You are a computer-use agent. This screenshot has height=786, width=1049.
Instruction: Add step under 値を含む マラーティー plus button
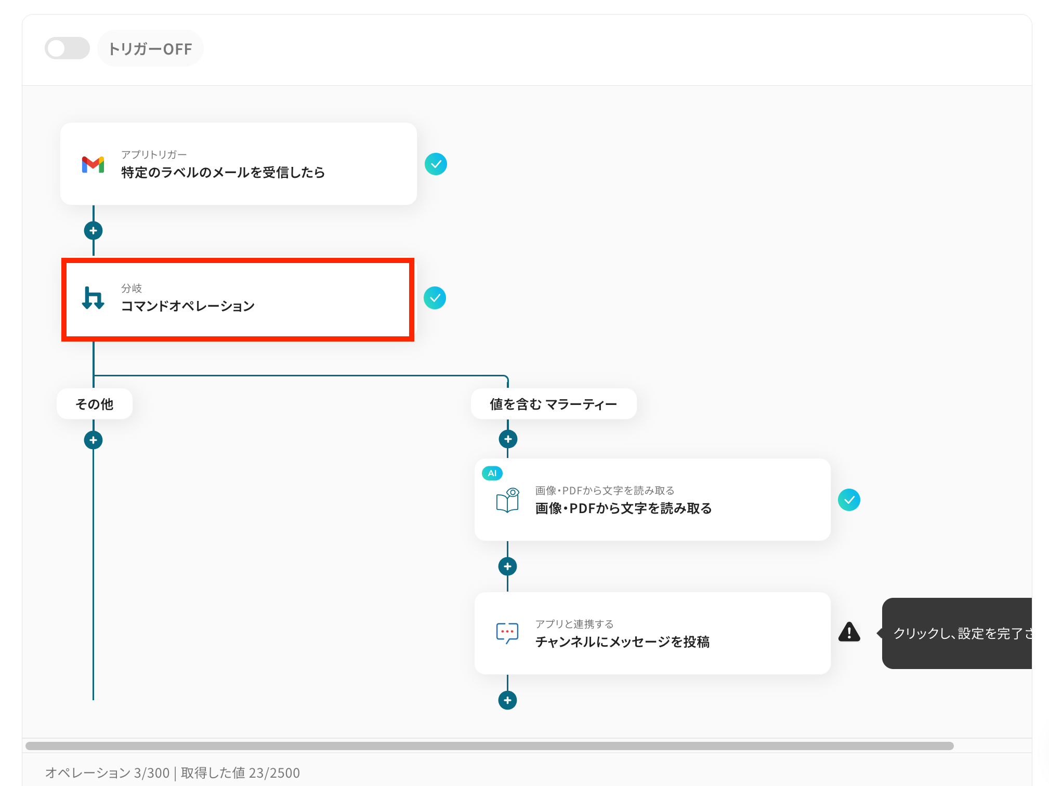point(508,439)
